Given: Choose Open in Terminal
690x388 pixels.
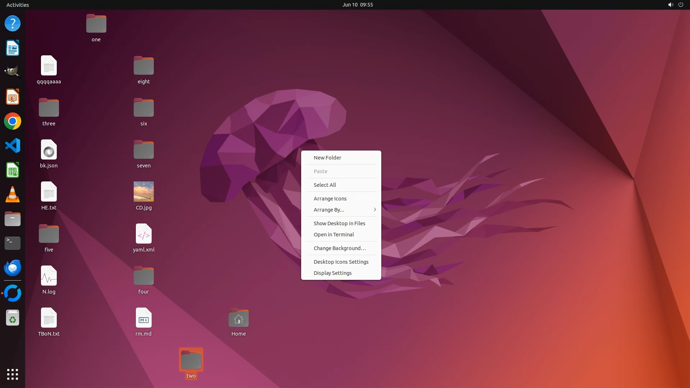Looking at the screenshot, I should coord(333,235).
